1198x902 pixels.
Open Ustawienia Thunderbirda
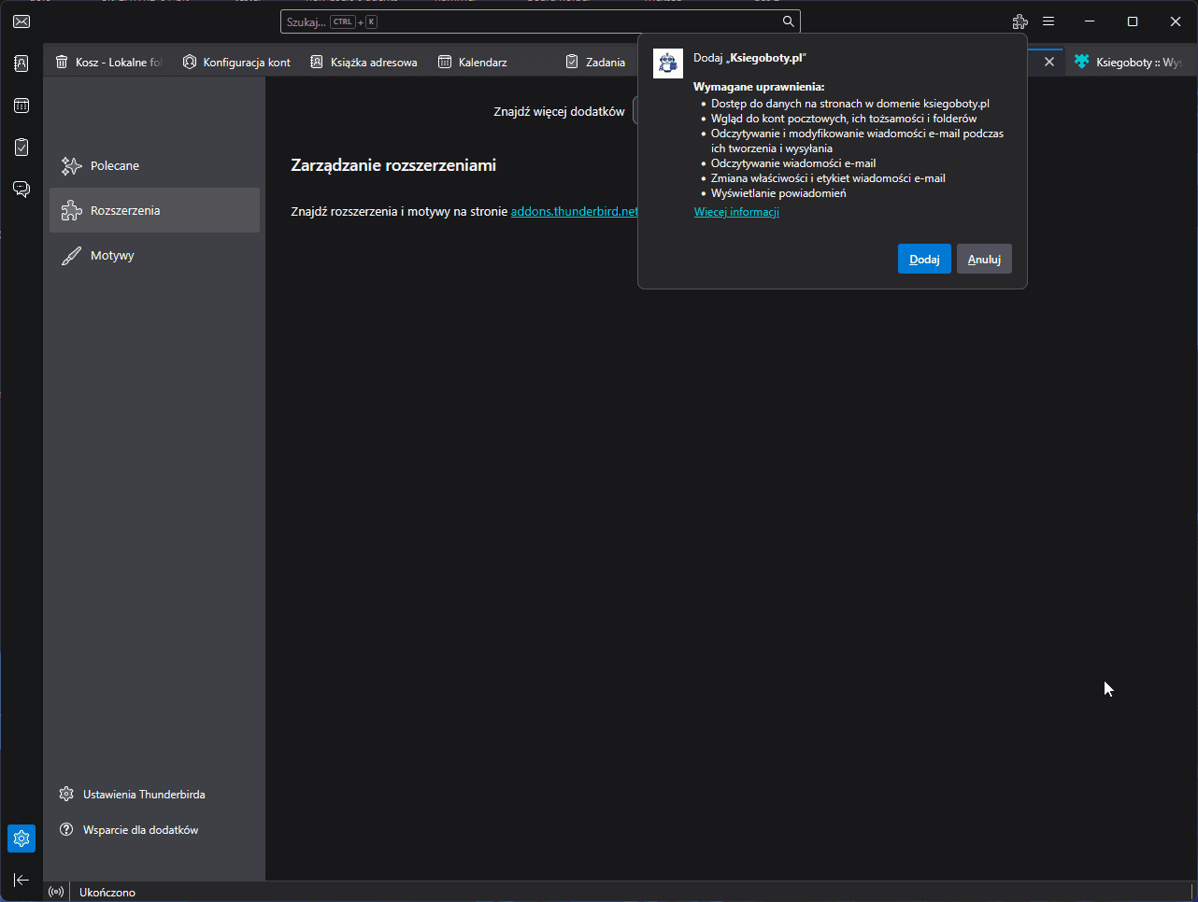click(132, 794)
